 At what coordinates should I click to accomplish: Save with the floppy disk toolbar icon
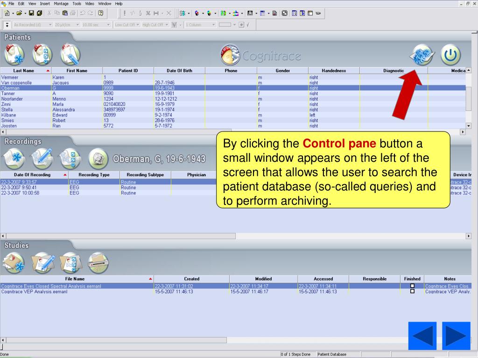pos(31,13)
